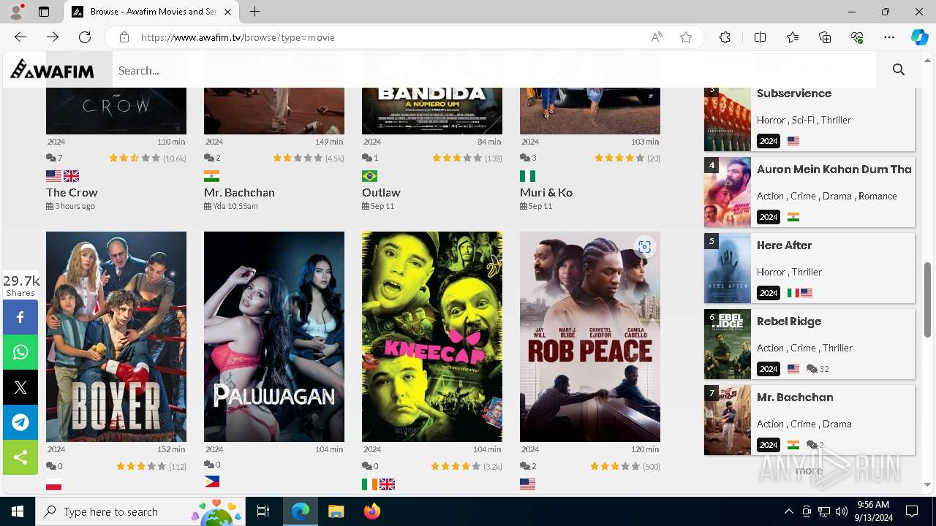Screen dimensions: 936x526
Task: Click the Awafim logo
Action: click(52, 69)
